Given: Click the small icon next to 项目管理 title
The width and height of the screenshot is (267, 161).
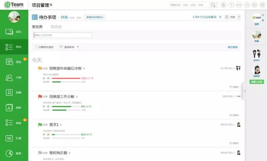Looking at the screenshot, I should pos(51,5).
